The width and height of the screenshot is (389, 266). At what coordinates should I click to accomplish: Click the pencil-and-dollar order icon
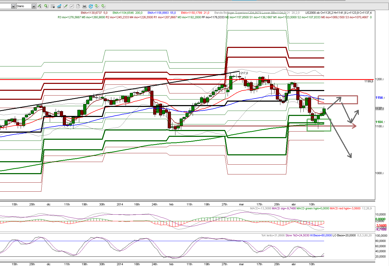point(39,6)
